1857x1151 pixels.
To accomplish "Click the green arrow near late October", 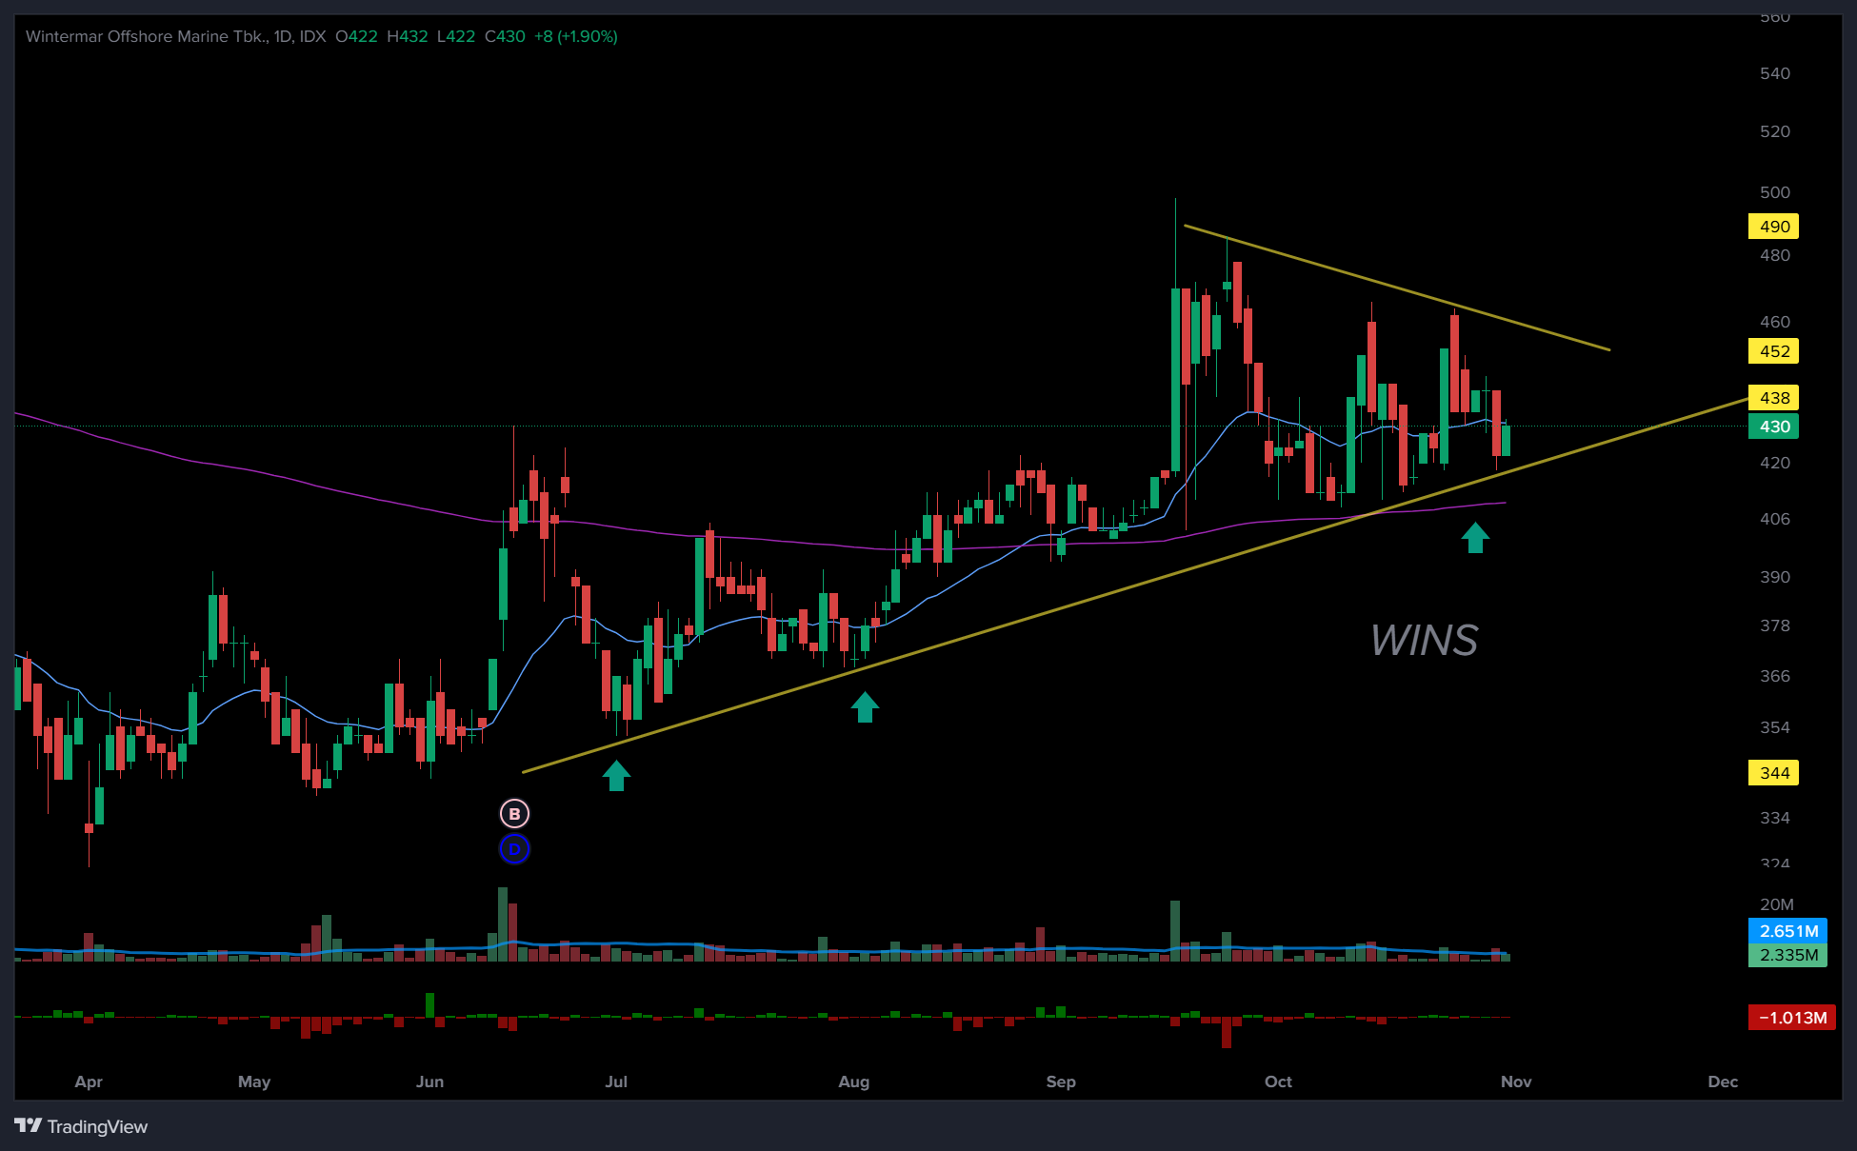I will point(1475,538).
